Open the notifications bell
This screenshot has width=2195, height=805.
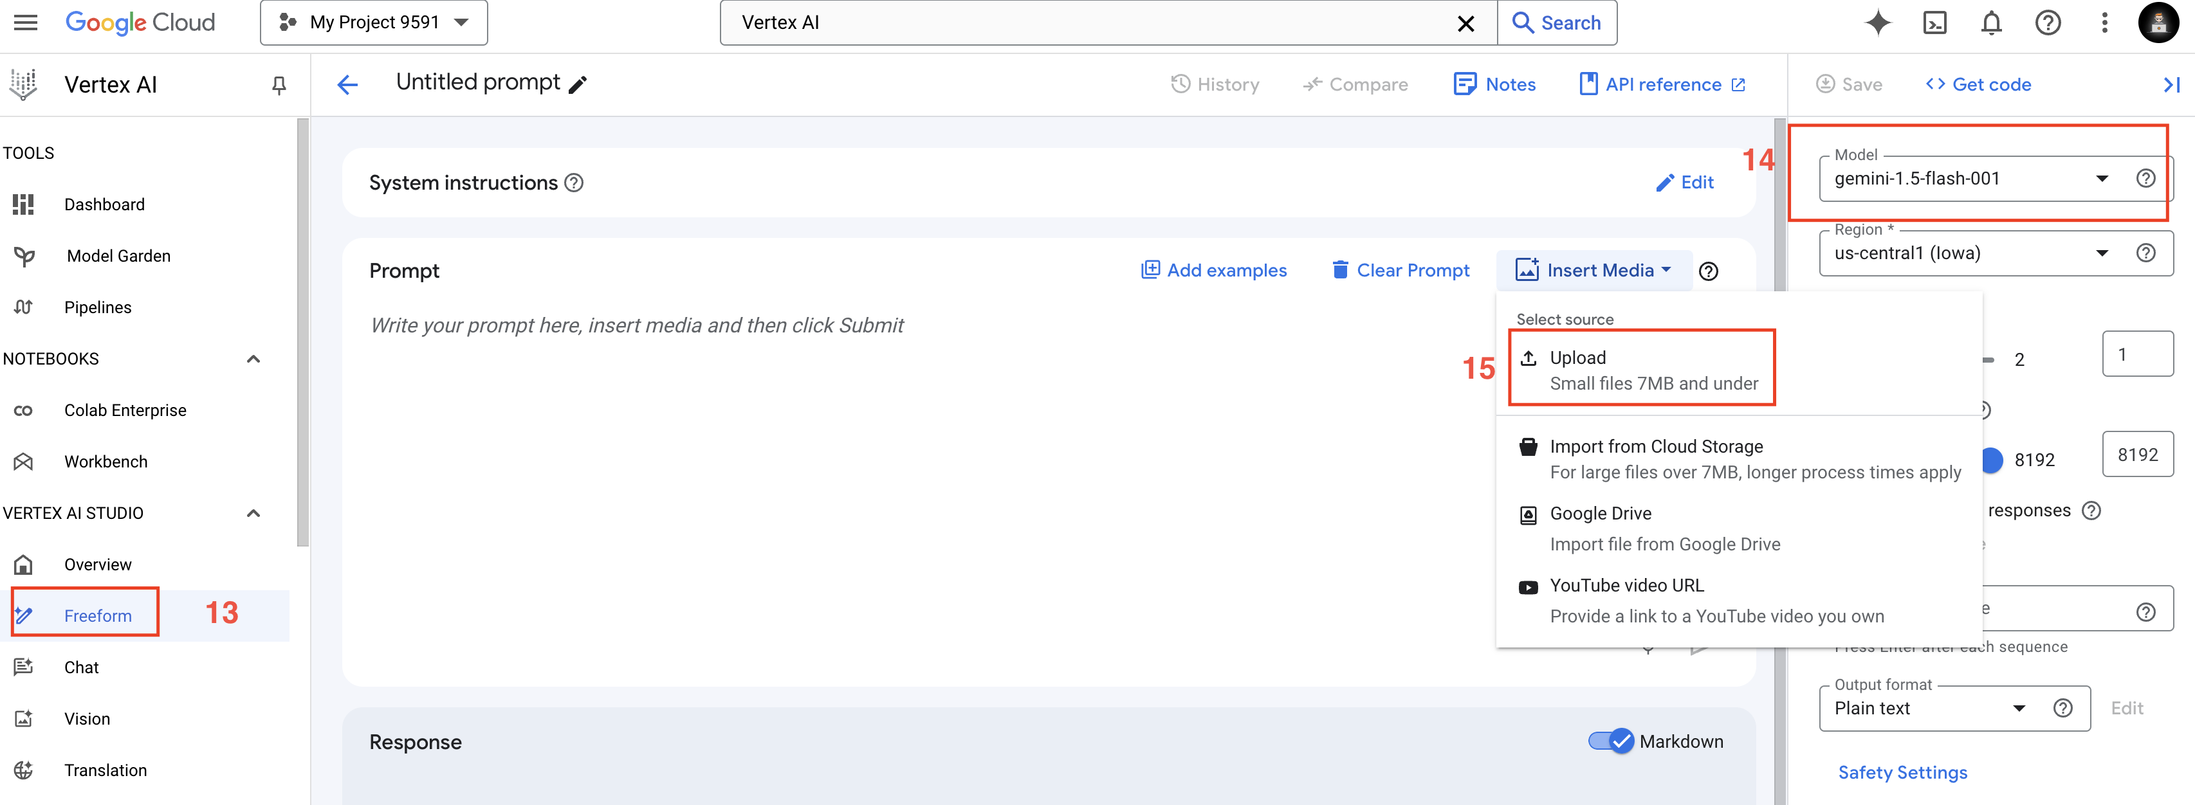(x=1991, y=23)
